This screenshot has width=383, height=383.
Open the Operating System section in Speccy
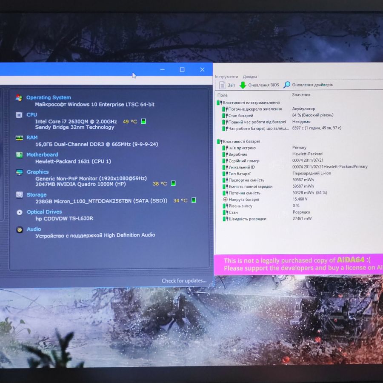49,97
